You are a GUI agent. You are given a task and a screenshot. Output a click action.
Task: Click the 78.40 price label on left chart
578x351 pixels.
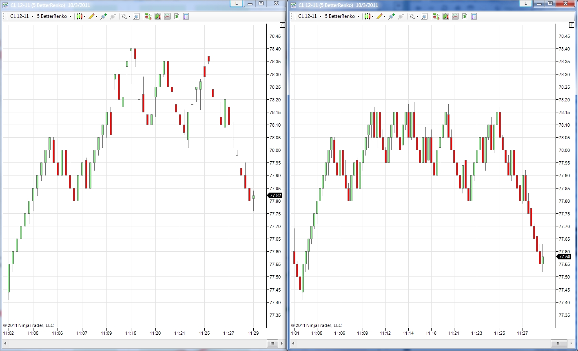pos(275,49)
